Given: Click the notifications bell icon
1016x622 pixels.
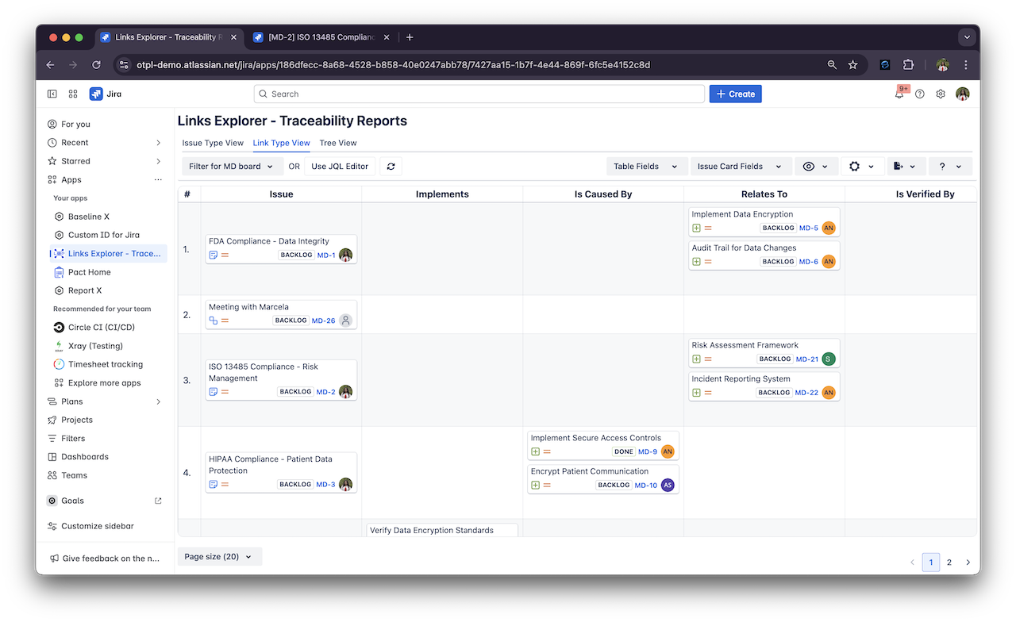Looking at the screenshot, I should tap(899, 94).
